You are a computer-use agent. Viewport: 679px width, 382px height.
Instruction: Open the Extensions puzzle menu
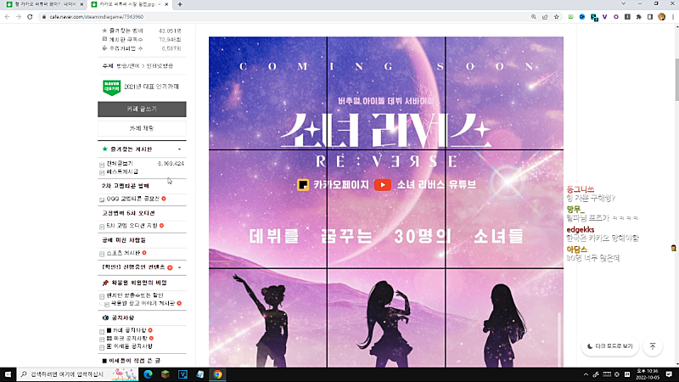[638, 17]
